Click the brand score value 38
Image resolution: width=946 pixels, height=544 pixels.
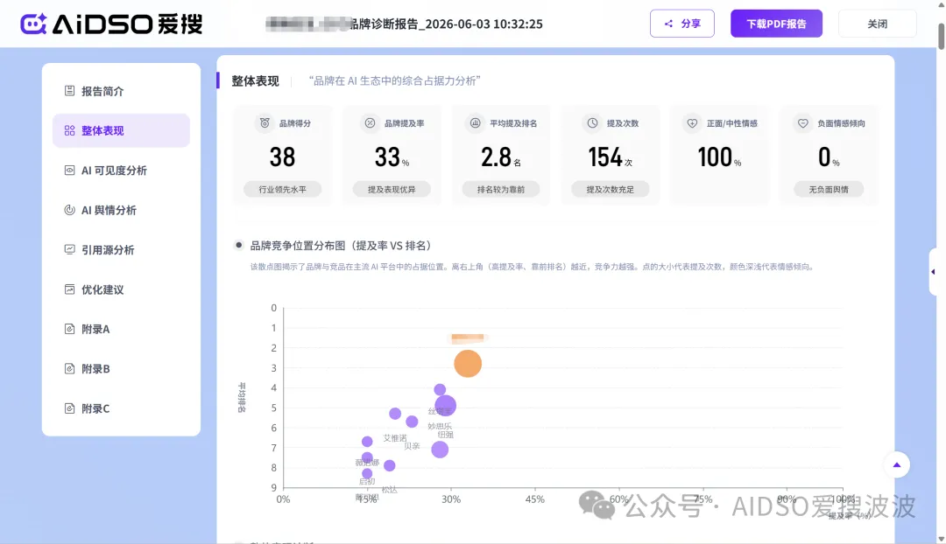pos(282,157)
